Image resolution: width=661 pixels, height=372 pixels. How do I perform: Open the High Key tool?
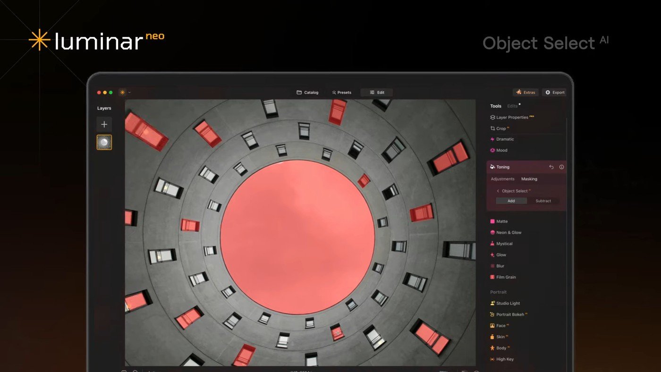tap(502, 359)
